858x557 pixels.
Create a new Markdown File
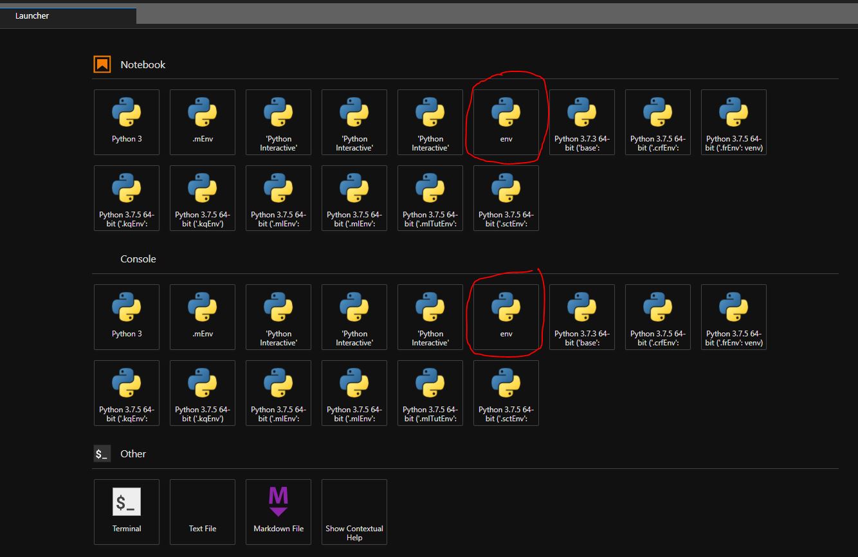pos(278,512)
